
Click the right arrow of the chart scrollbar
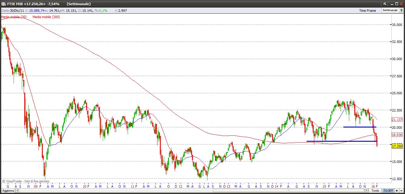click(366, 190)
